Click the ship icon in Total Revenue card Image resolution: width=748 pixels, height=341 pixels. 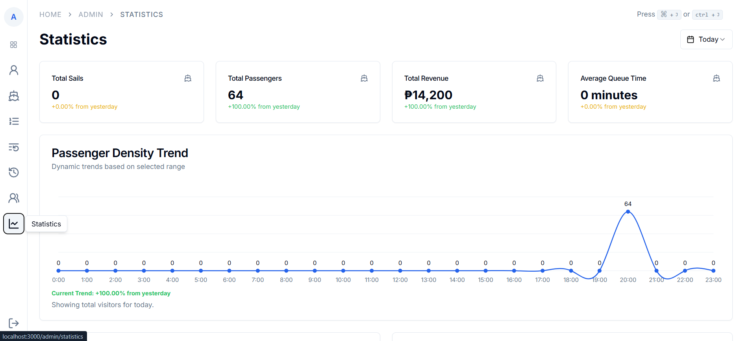pyautogui.click(x=540, y=78)
